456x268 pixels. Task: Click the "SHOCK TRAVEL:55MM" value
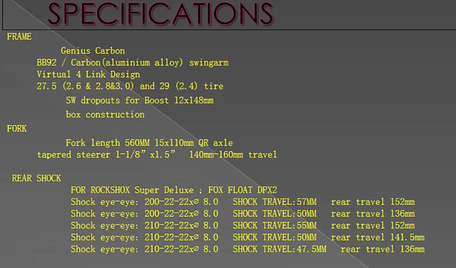[x=275, y=226]
